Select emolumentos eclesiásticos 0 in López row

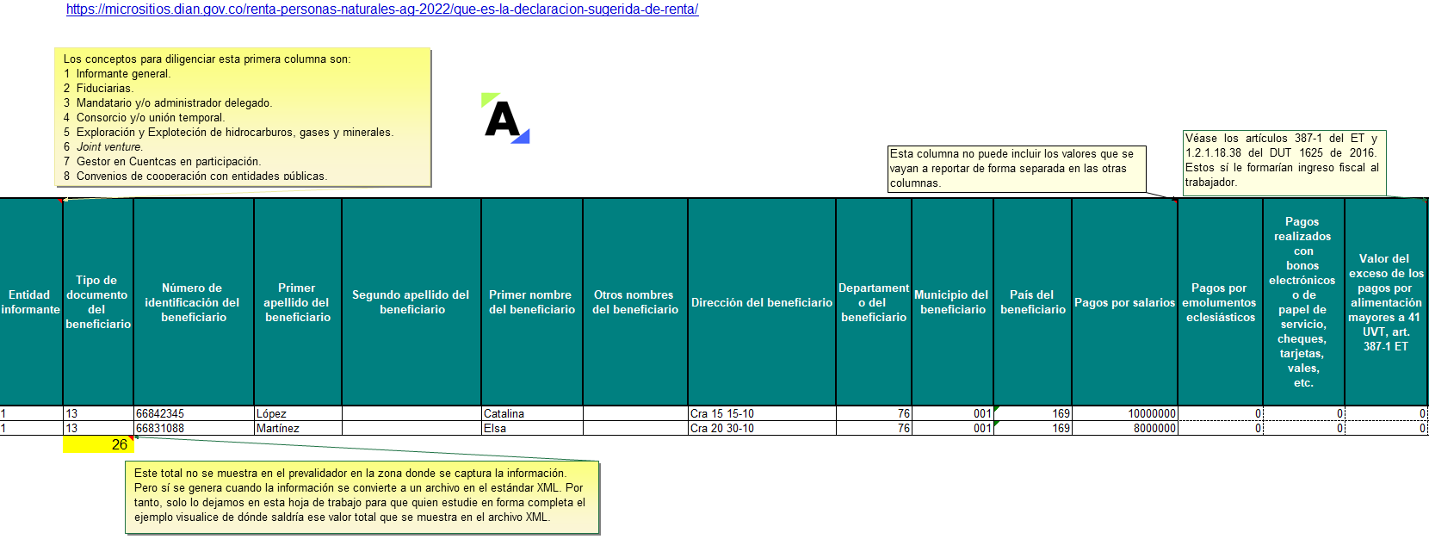[x=1220, y=413]
